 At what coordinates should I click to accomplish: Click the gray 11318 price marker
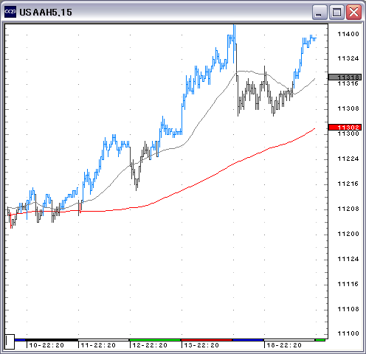[345, 77]
